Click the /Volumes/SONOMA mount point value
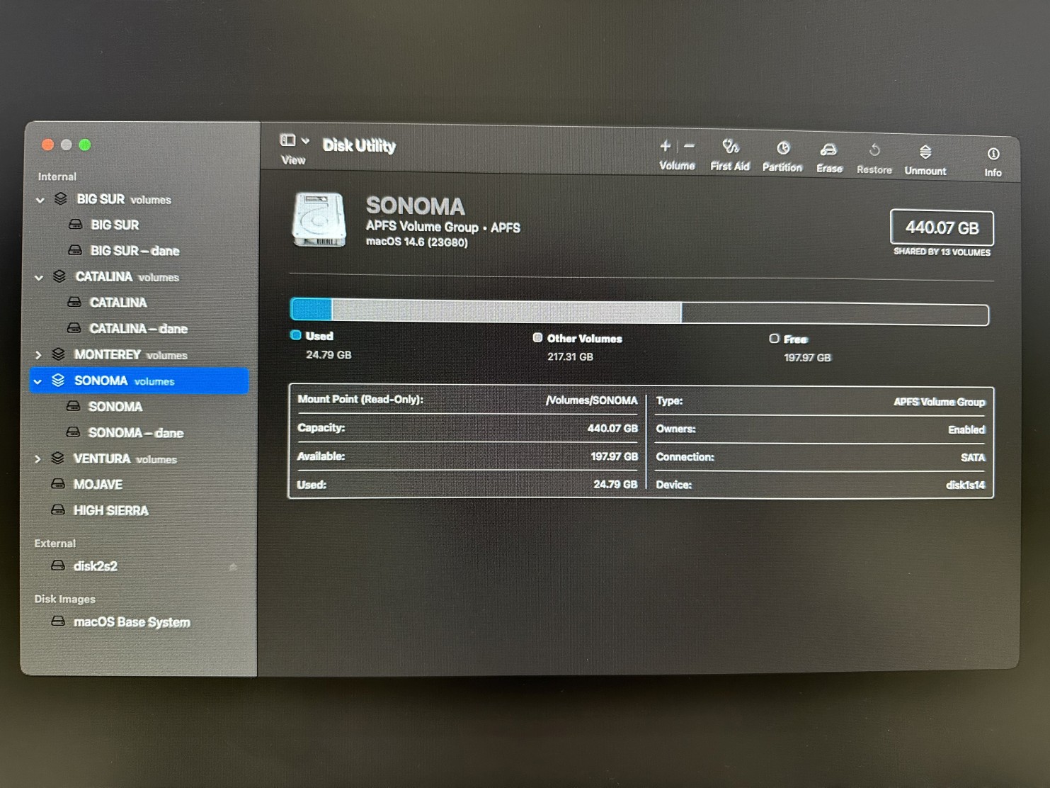Viewport: 1050px width, 788px height. point(591,400)
